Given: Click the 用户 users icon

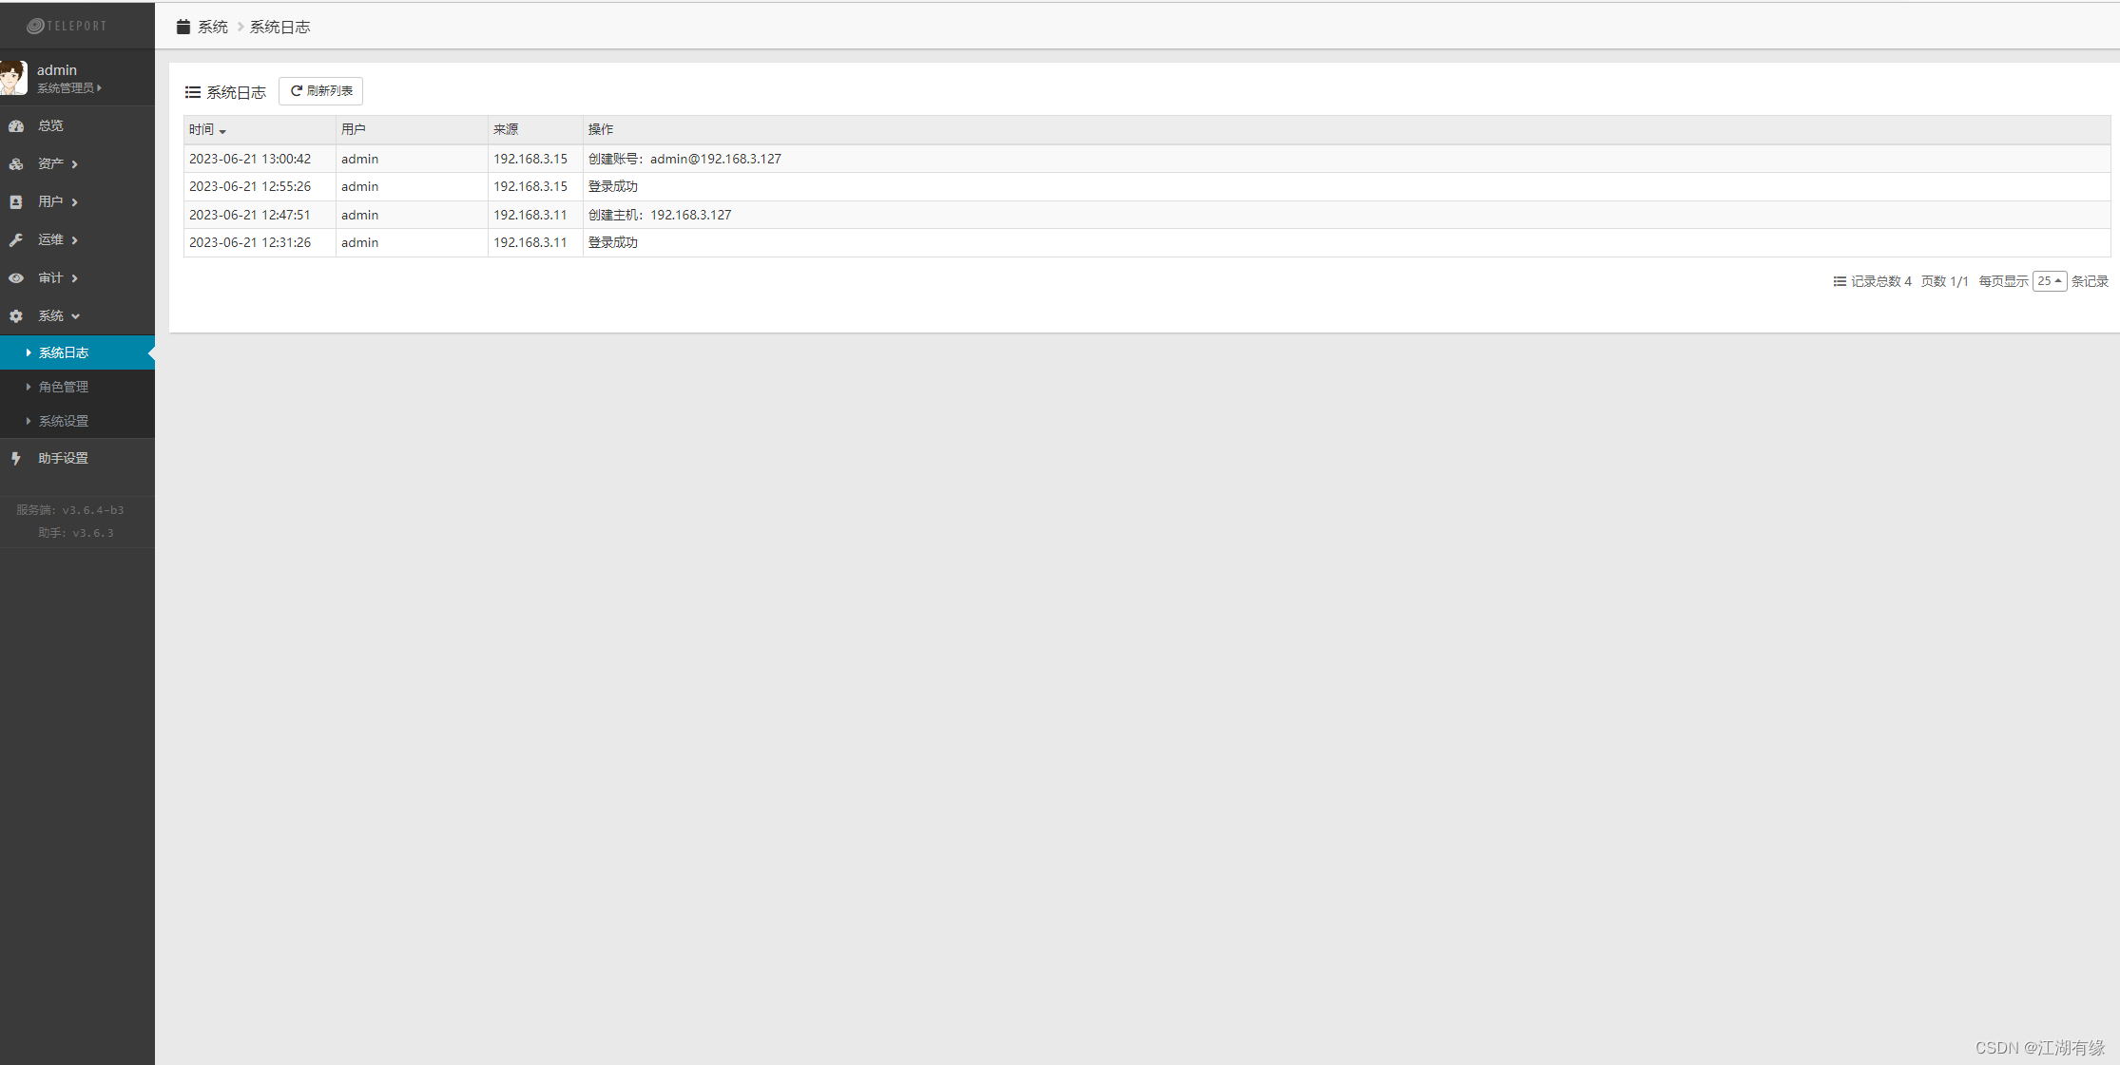Looking at the screenshot, I should (16, 201).
